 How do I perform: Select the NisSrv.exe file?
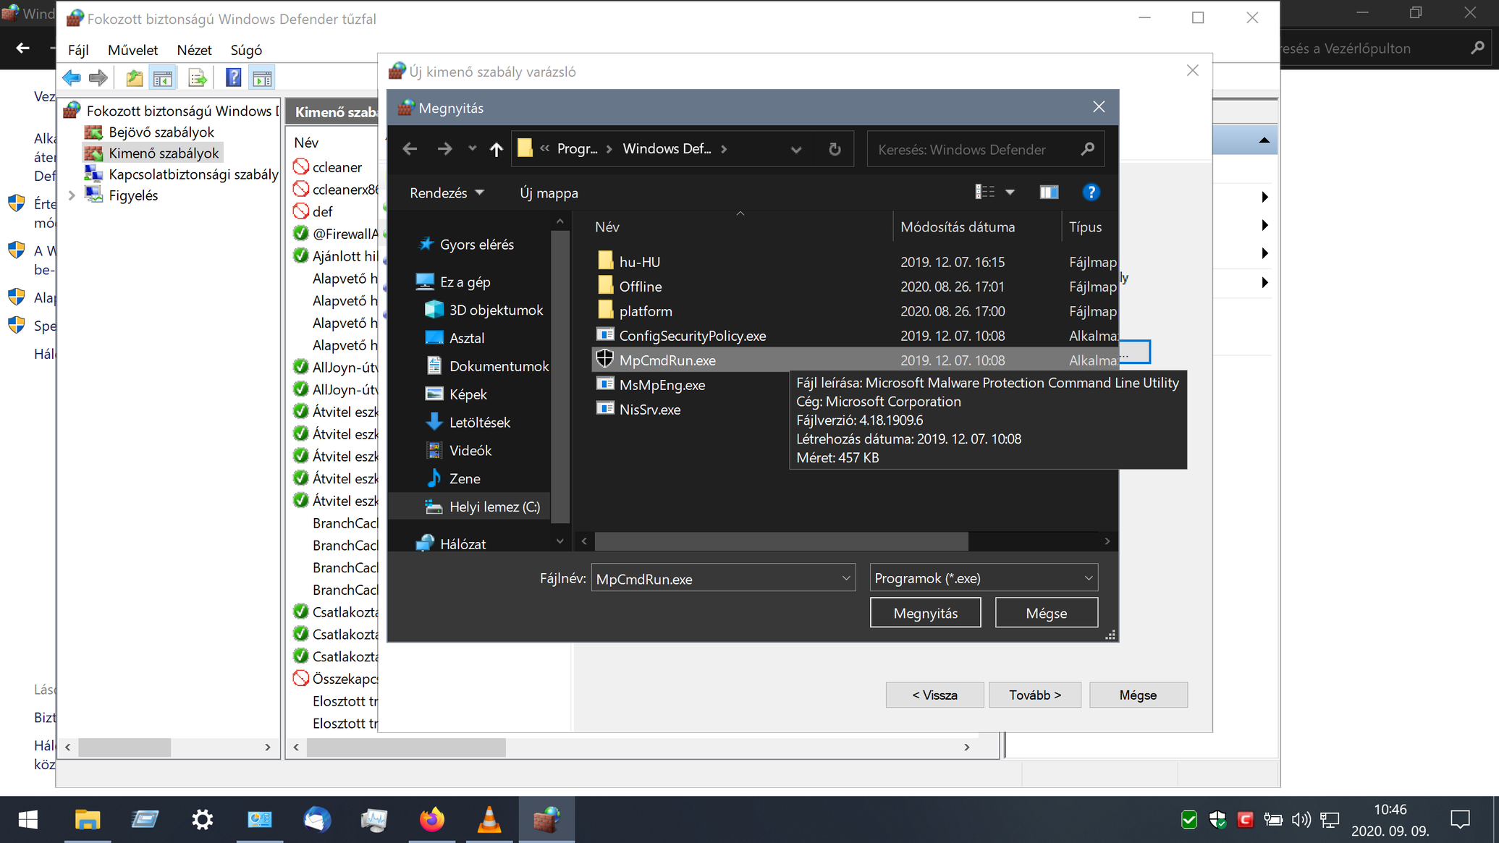point(649,410)
